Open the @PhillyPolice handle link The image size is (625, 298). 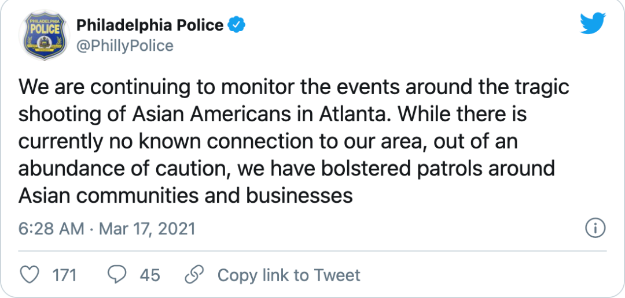(125, 46)
